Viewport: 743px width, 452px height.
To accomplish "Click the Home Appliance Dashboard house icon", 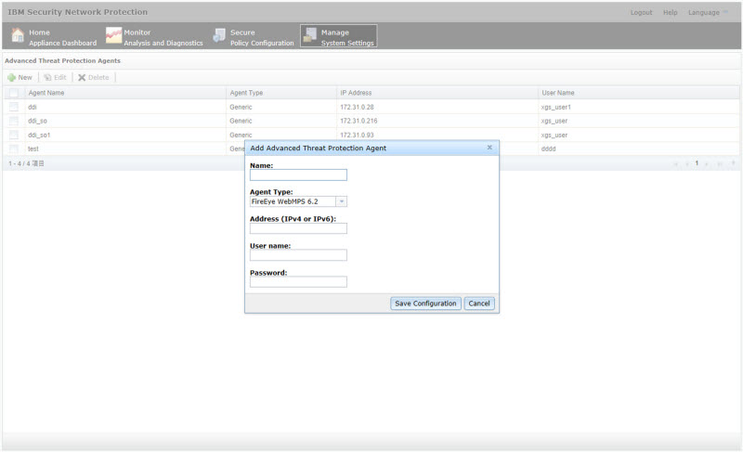I will (18, 36).
